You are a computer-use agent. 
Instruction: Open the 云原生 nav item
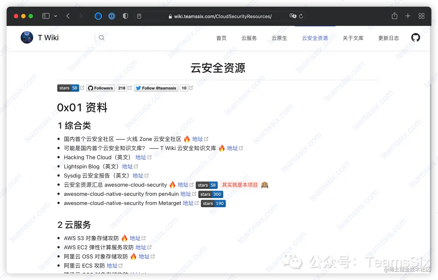point(279,38)
